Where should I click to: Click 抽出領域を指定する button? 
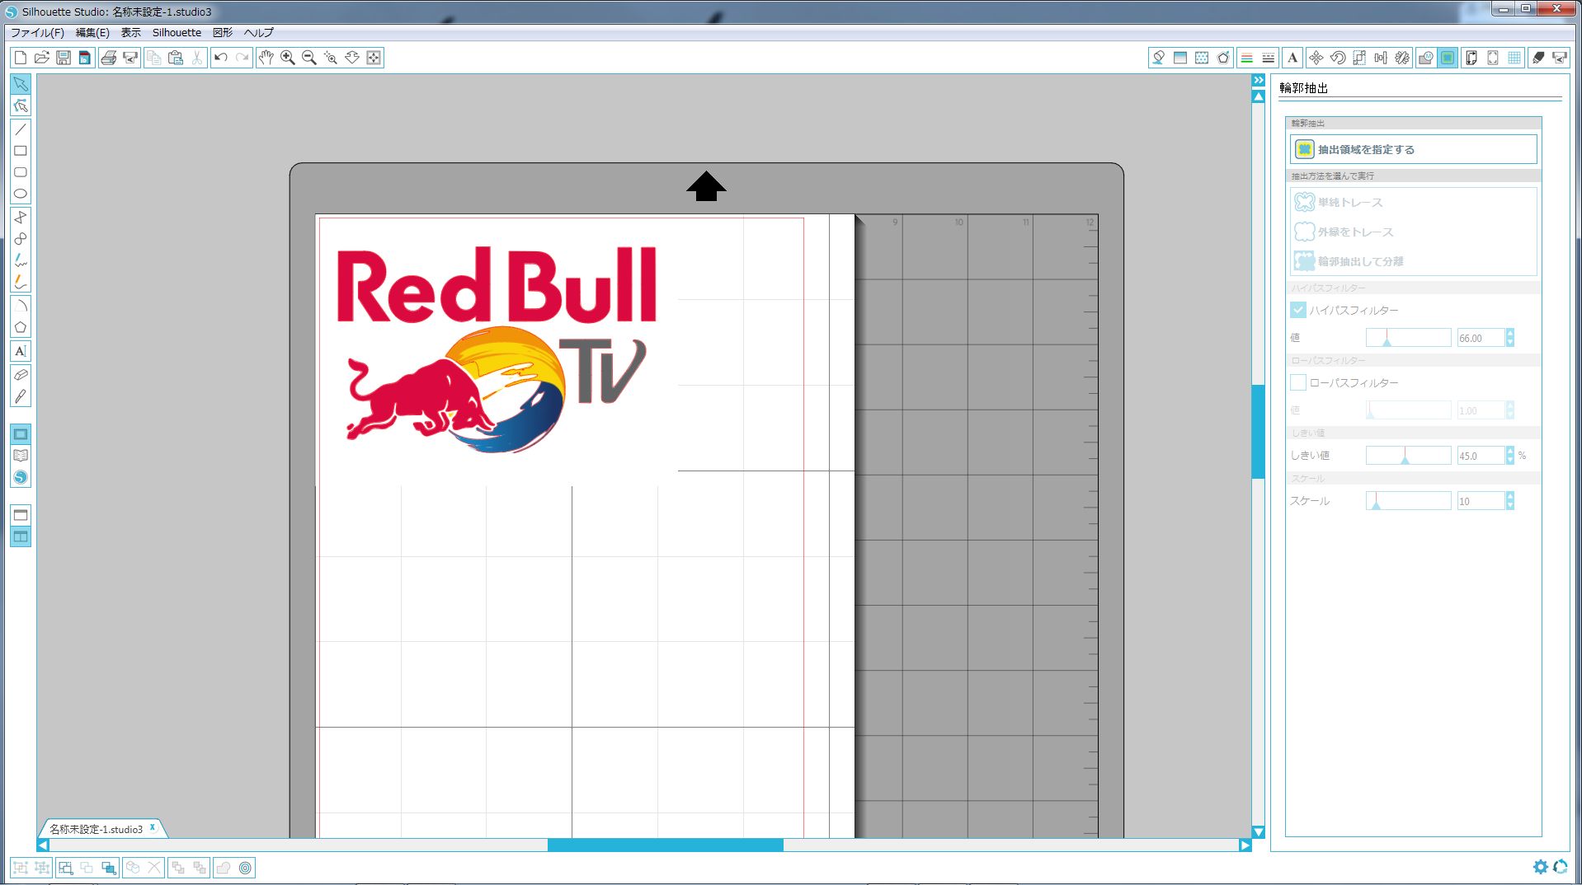1413,149
